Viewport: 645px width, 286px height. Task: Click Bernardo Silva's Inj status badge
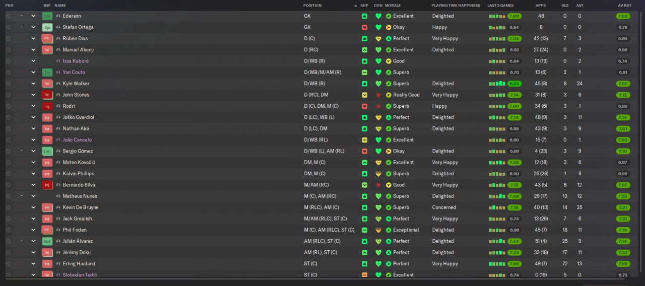tap(47, 185)
